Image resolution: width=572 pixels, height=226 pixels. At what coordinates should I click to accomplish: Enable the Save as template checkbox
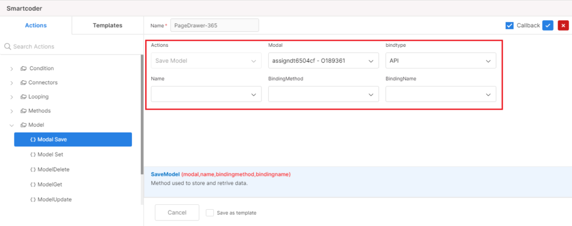[x=210, y=213]
